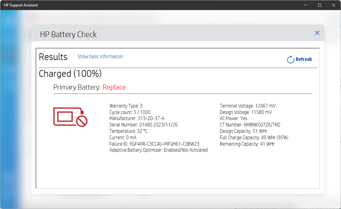Click the Results heading
Image resolution: width=341 pixels, height=209 pixels.
pyautogui.click(x=53, y=57)
